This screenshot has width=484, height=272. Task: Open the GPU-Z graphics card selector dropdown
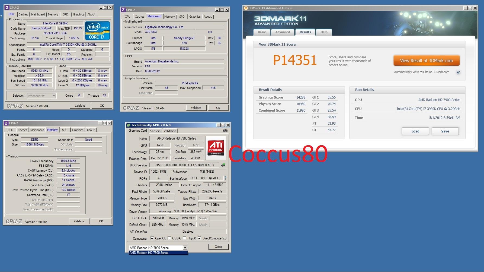tap(185, 248)
